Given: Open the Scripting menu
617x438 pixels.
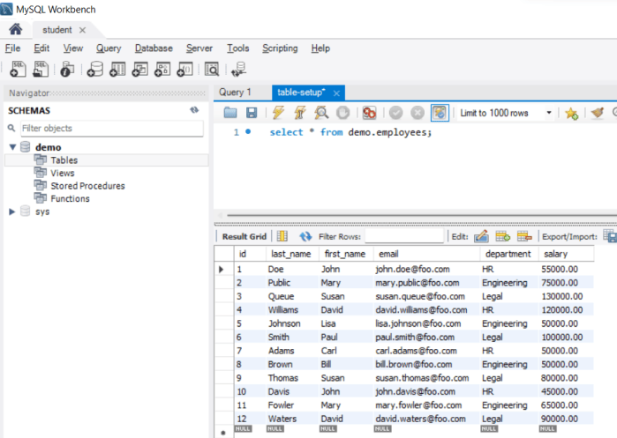Looking at the screenshot, I should pos(280,48).
